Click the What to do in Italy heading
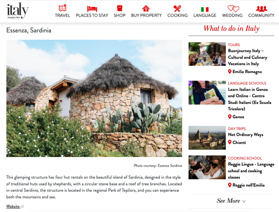 pos(231,29)
